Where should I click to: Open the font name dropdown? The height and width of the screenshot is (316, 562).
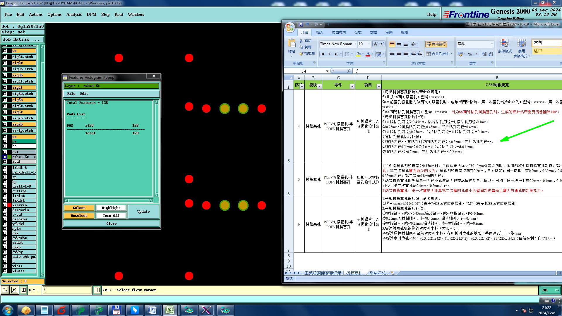point(355,44)
